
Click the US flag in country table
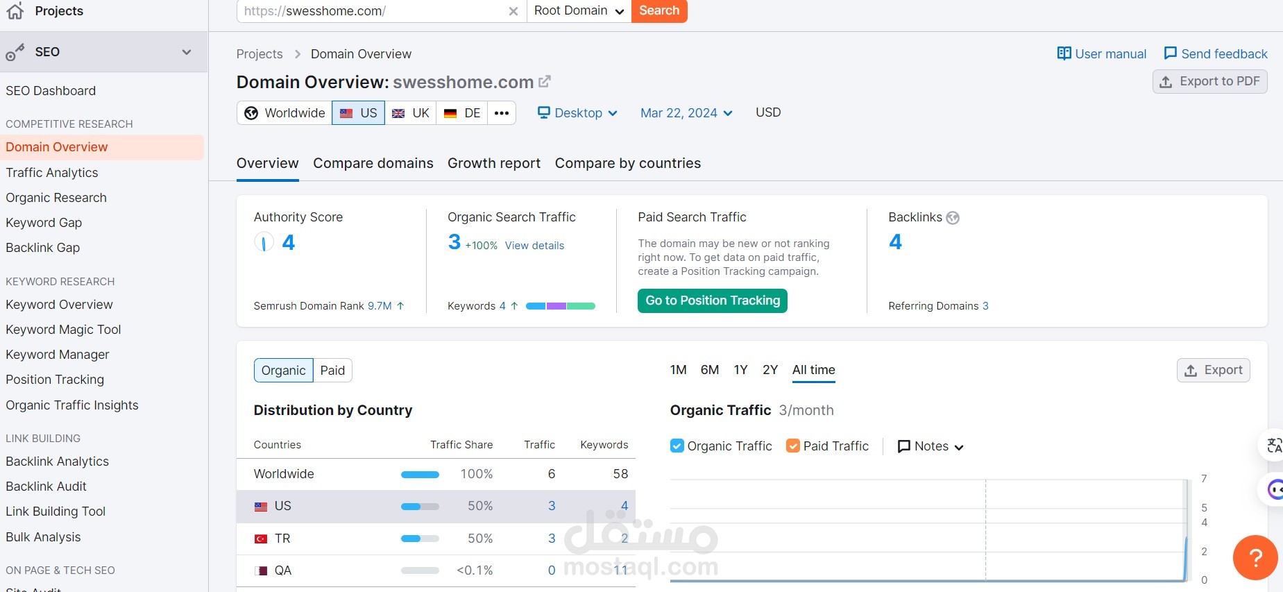[x=261, y=507]
